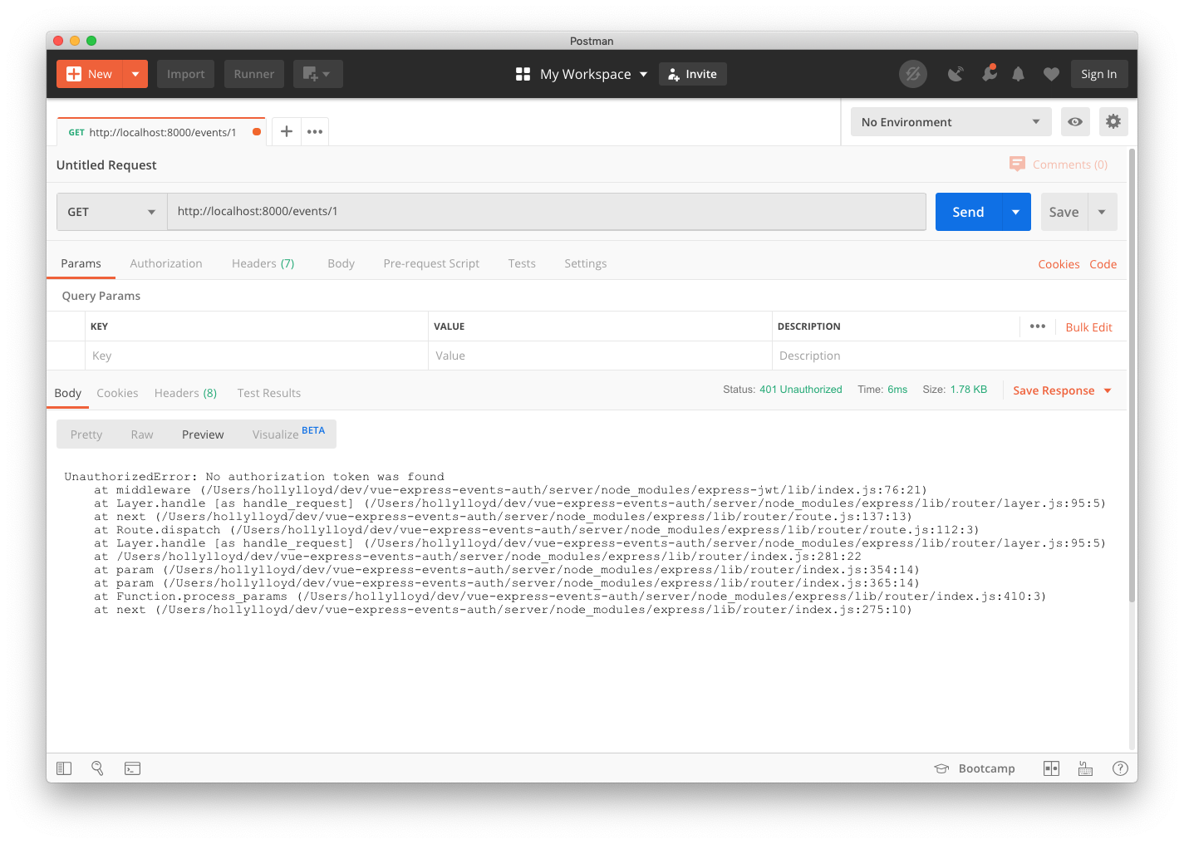Open new window options button
The image size is (1184, 844).
tap(317, 74)
